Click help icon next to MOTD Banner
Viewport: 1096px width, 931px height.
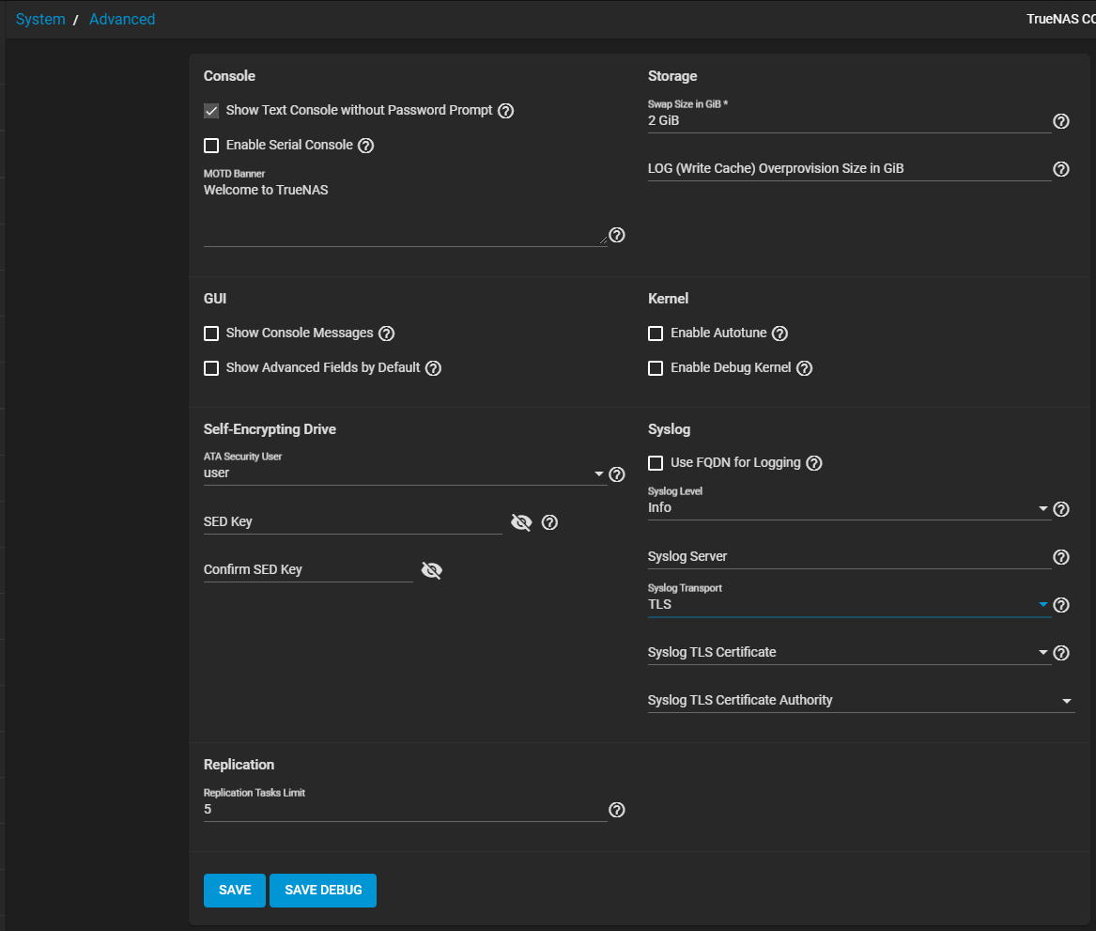pos(617,235)
